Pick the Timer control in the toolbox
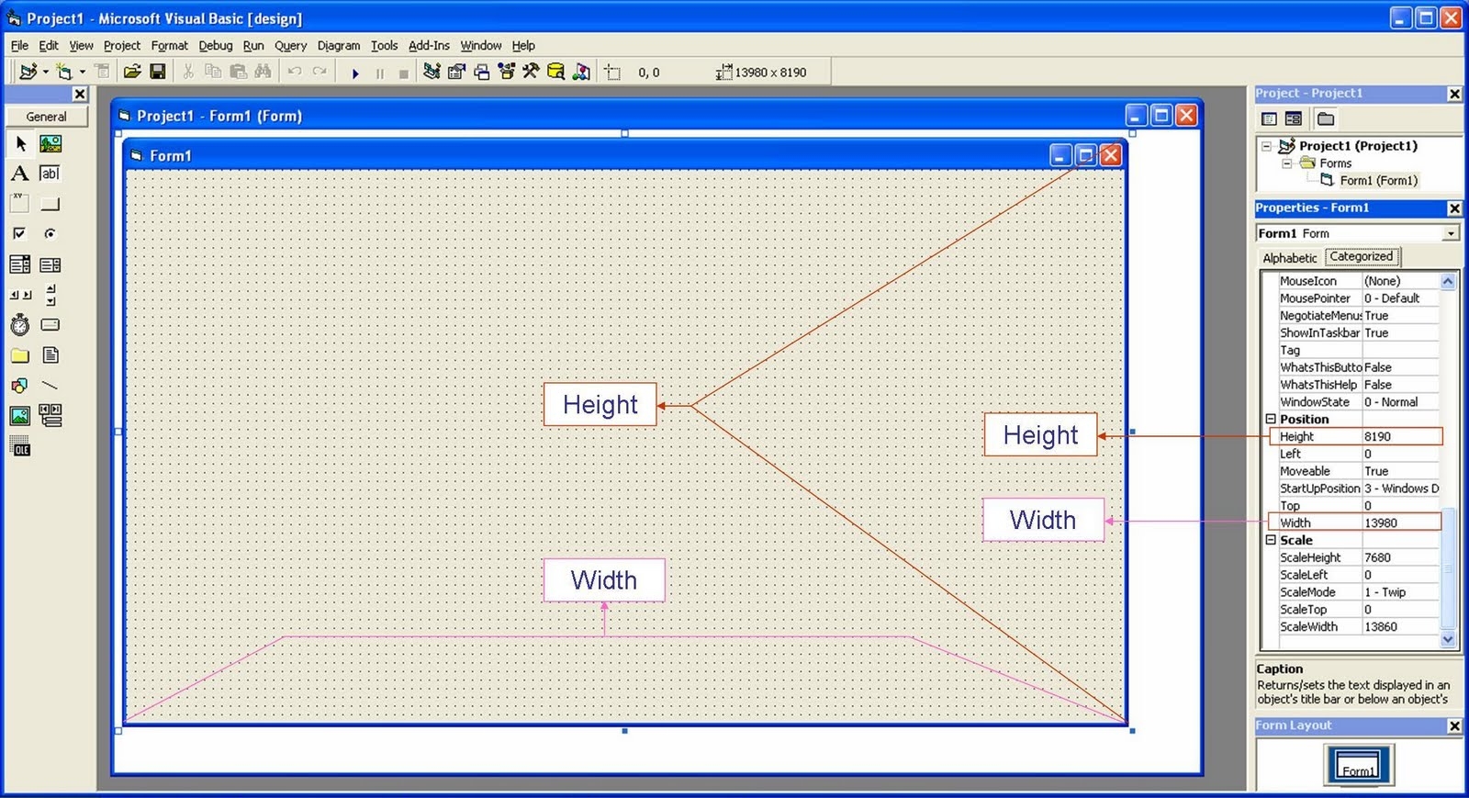 click(19, 325)
